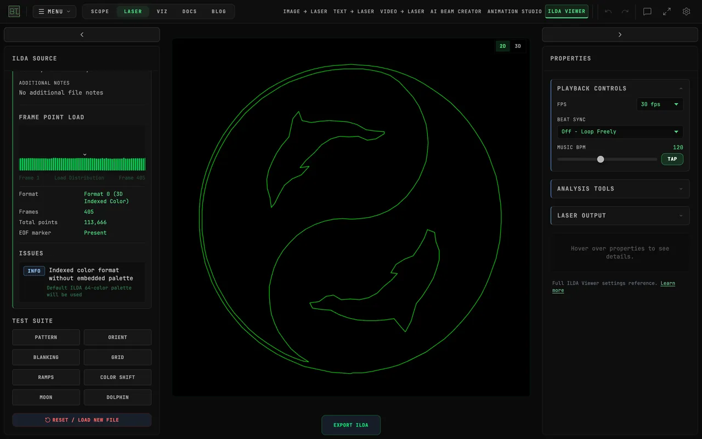The image size is (702, 439).
Task: Click the Frames value 405
Action: click(x=89, y=212)
